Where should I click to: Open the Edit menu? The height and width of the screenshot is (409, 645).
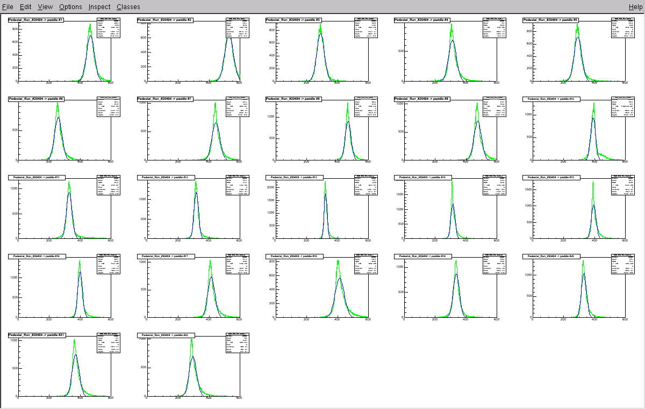[25, 6]
